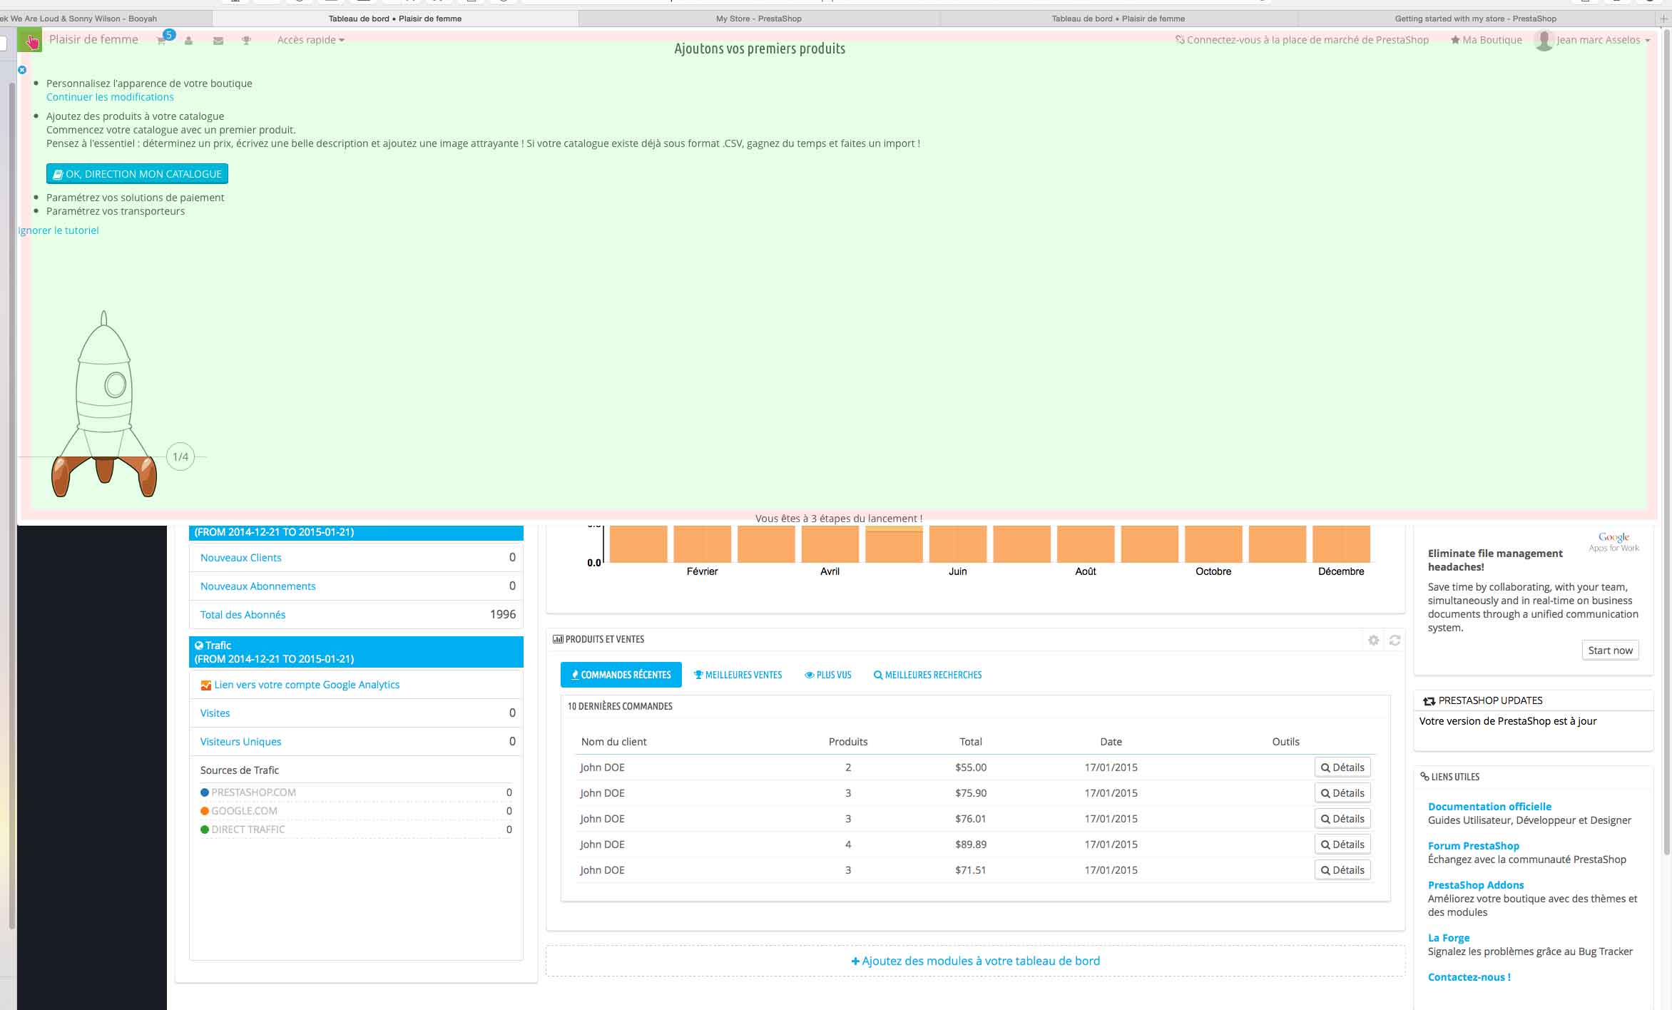The width and height of the screenshot is (1672, 1010).
Task: Switch to My Store - PrestaShop browser tab
Action: pyautogui.click(x=758, y=19)
